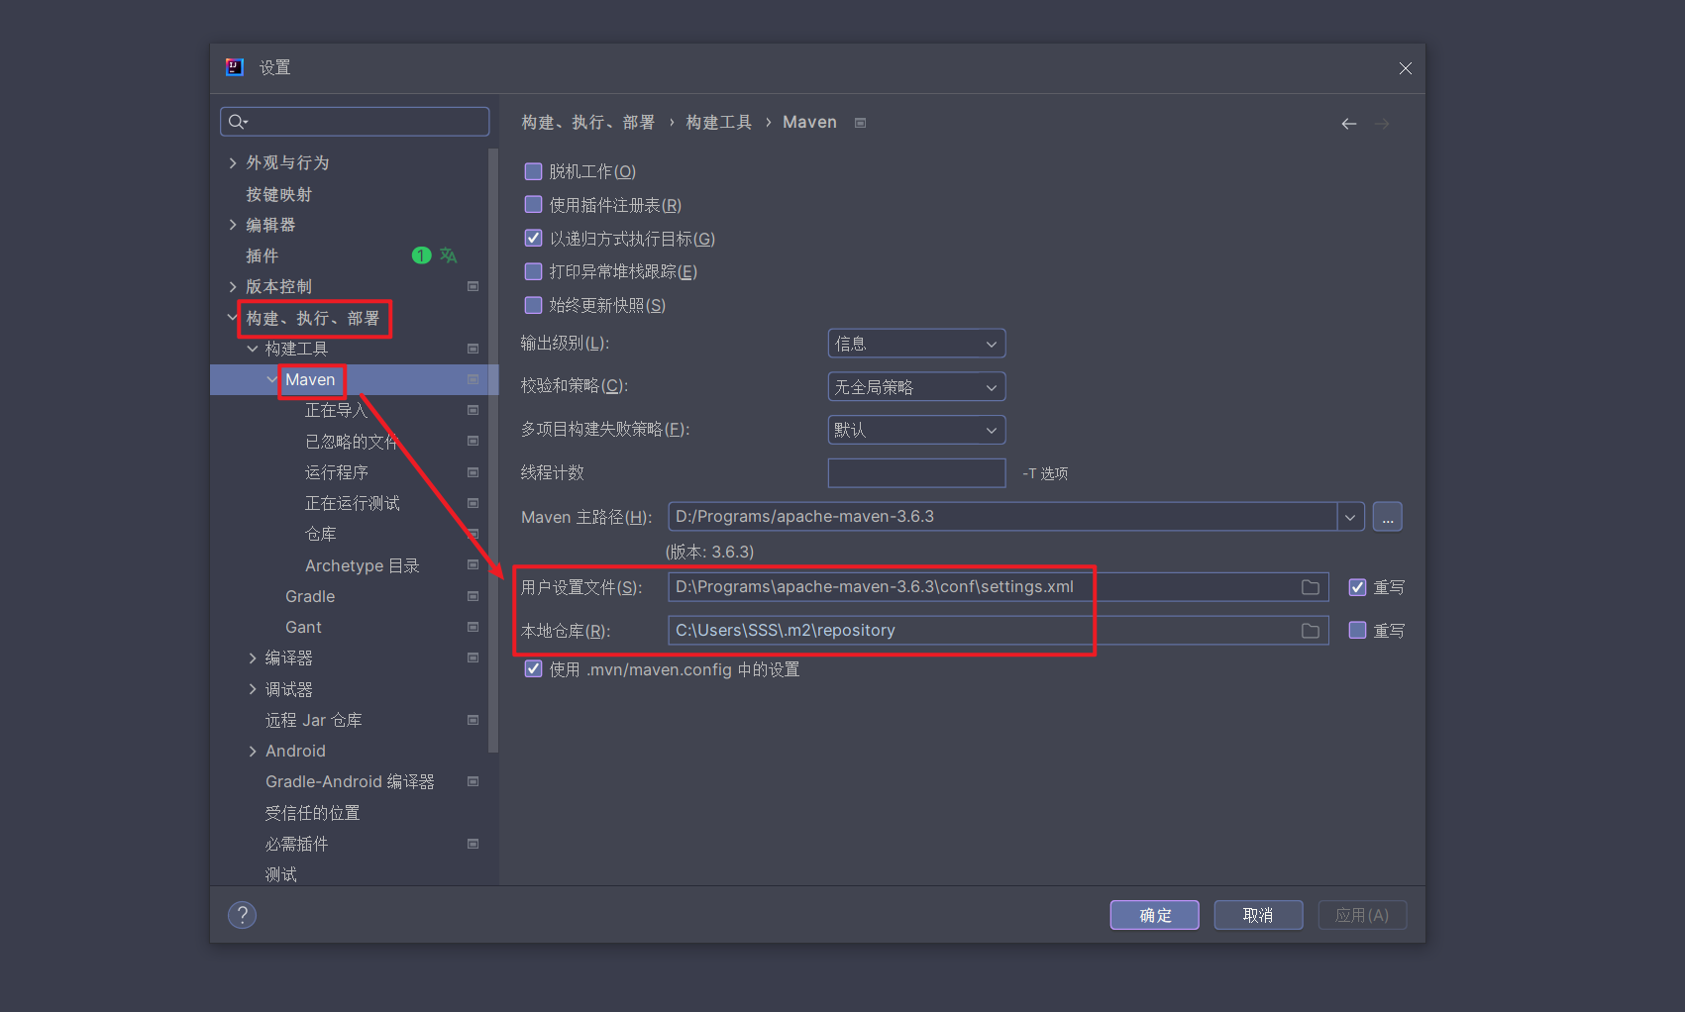The height and width of the screenshot is (1012, 1685).
Task: Click the settings tree vertical scrollbar
Action: point(493,451)
